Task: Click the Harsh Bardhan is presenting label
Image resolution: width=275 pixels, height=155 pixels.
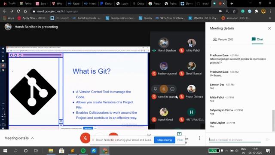Action: coord(36,27)
